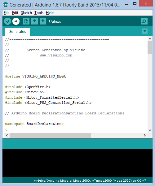This screenshot has width=155, height=186.
Task: Close the Arduino window
Action: [146, 3]
